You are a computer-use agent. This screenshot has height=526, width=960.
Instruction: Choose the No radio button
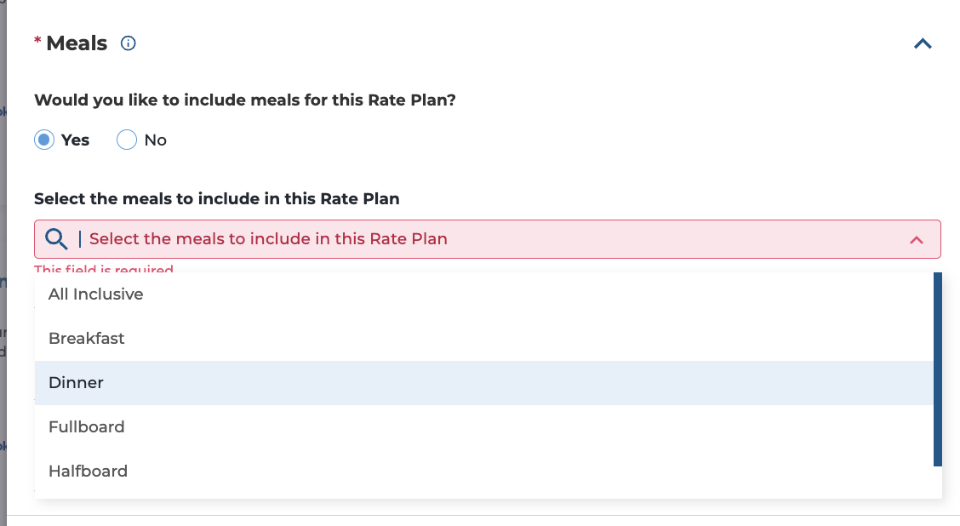[x=127, y=140]
